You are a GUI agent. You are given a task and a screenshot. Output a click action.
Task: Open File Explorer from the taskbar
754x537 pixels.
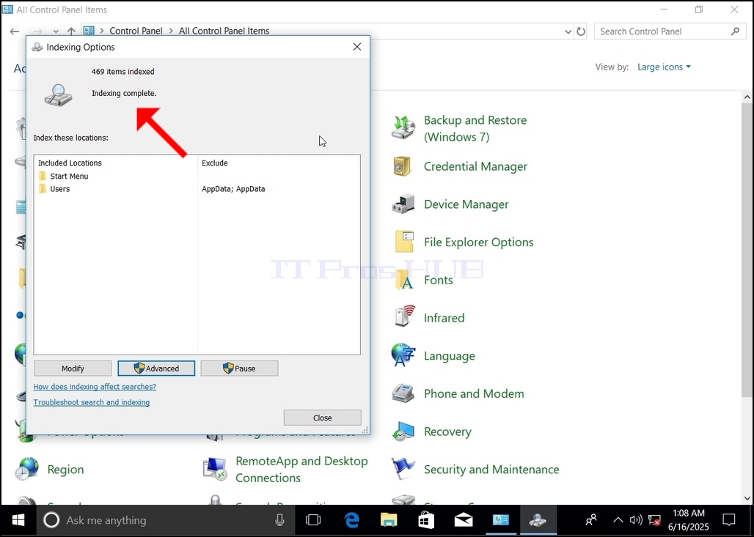(x=389, y=520)
